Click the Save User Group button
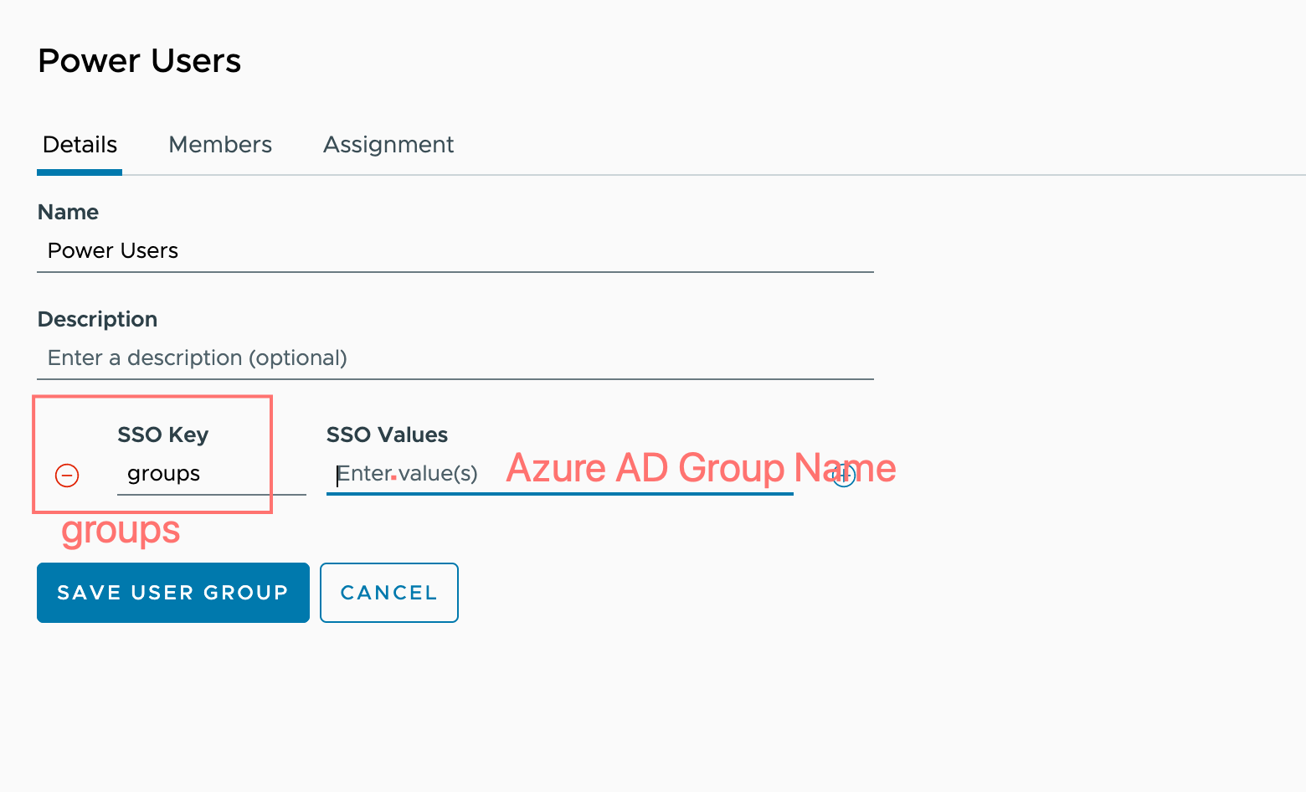Viewport: 1306px width, 792px height. pos(173,593)
